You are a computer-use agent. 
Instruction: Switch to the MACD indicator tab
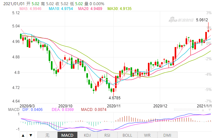coord(67,135)
